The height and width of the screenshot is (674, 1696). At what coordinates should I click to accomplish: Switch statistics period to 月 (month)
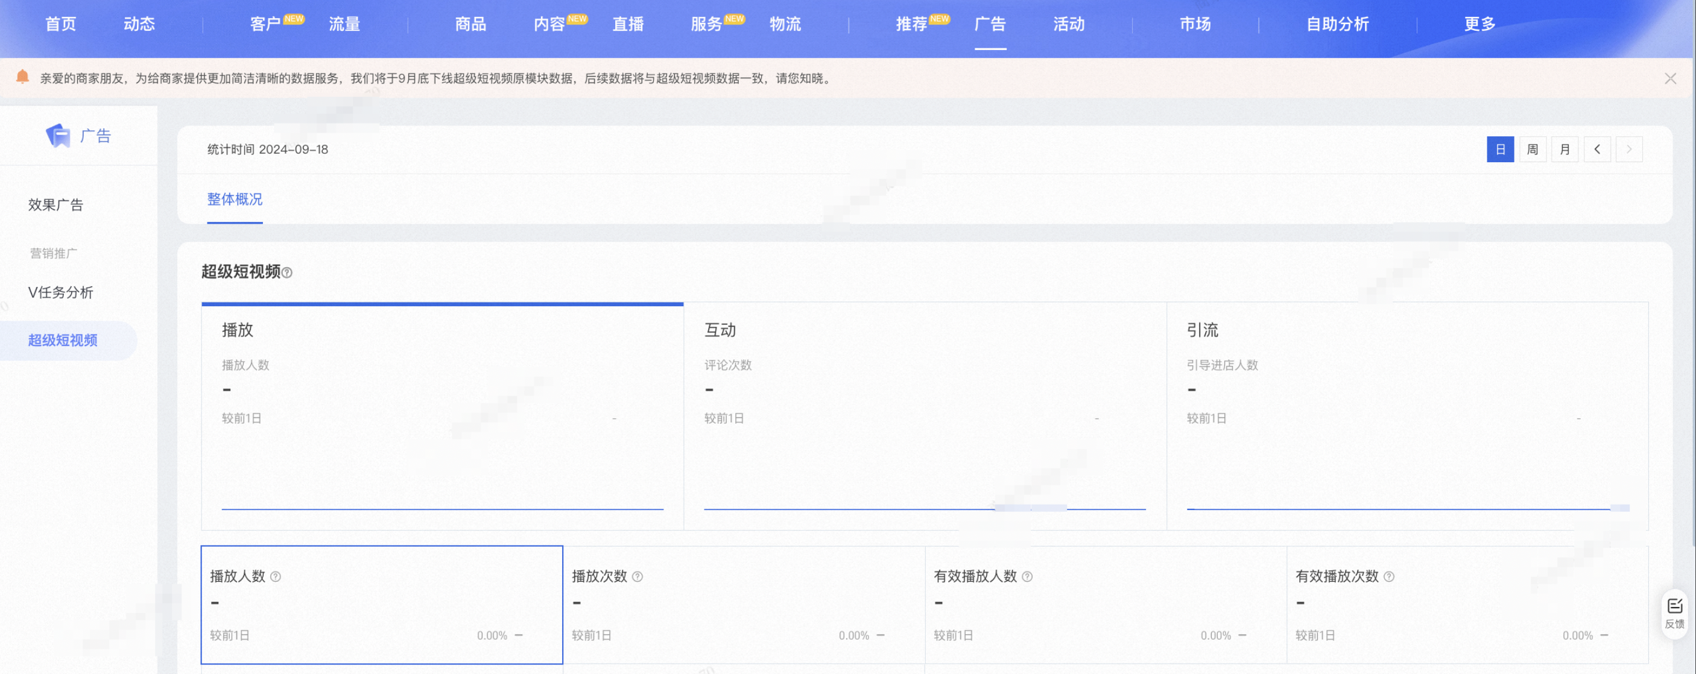click(1565, 150)
